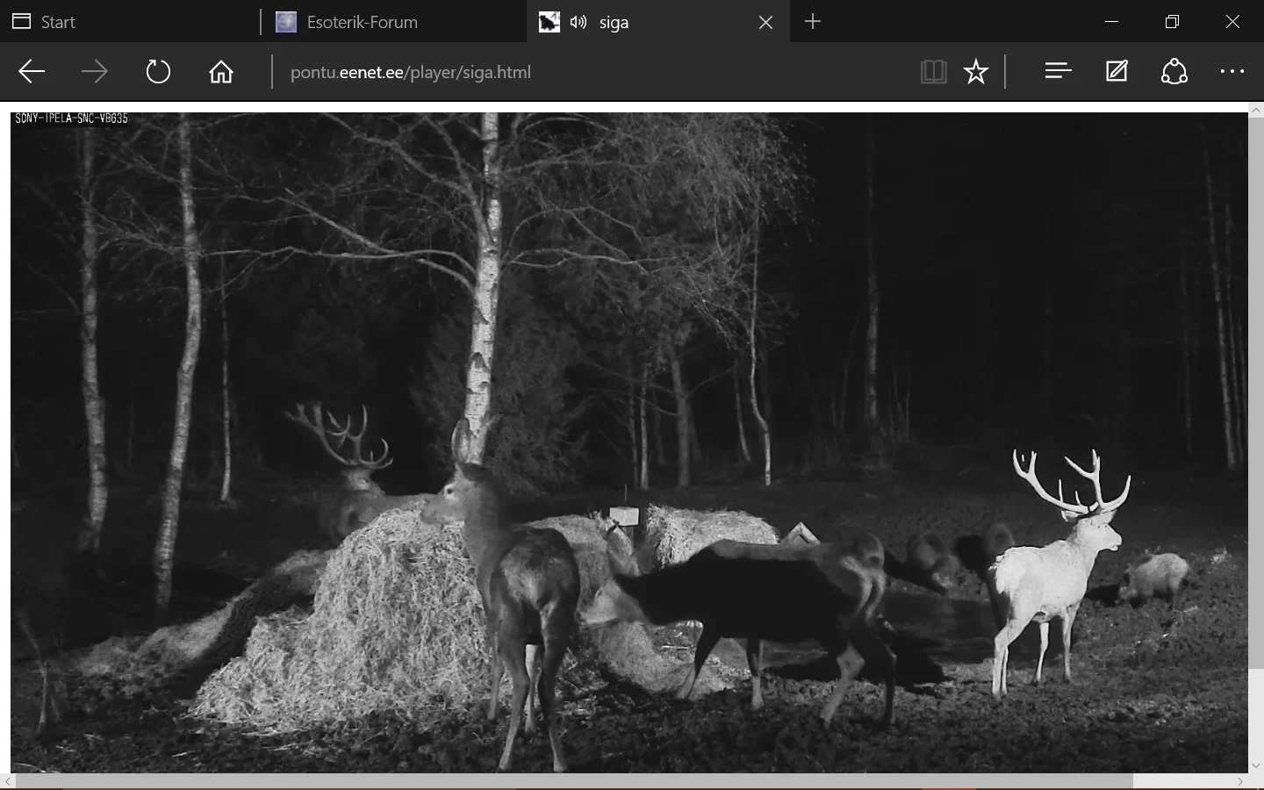Add page to favorites with star
The height and width of the screenshot is (790, 1264).
976,72
